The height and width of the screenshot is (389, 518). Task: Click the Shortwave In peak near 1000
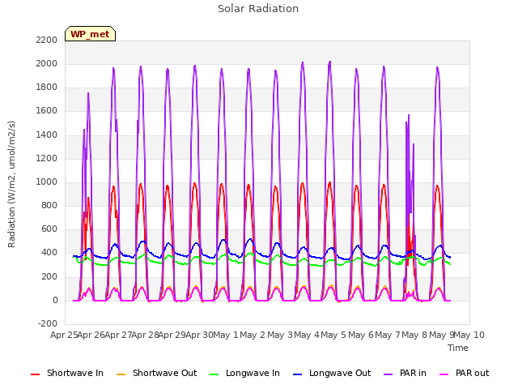(x=329, y=182)
